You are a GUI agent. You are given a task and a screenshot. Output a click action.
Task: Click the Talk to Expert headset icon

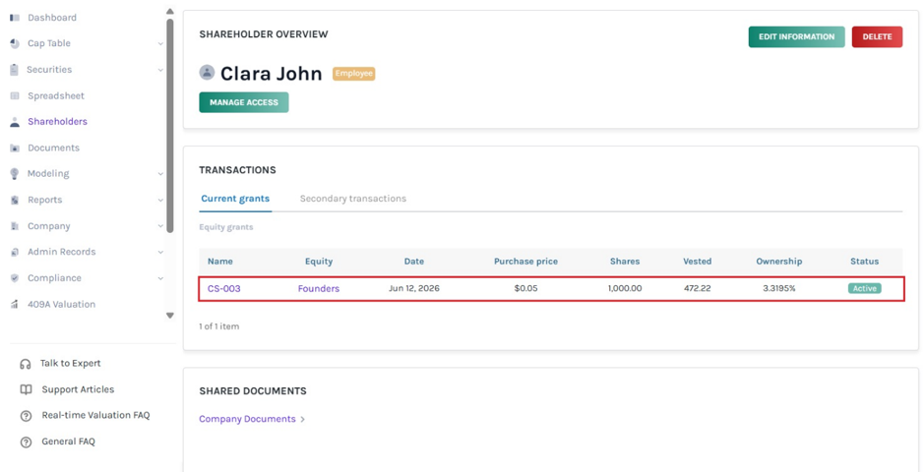26,364
